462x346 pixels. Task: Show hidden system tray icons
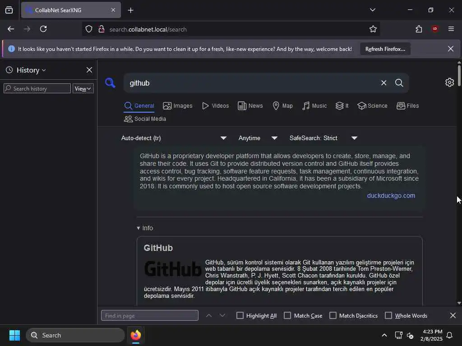(x=384, y=335)
